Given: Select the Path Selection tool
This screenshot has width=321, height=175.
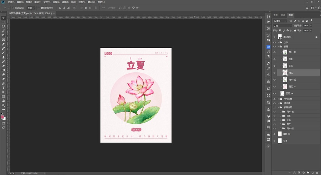Looking at the screenshot, I should pos(3,92).
